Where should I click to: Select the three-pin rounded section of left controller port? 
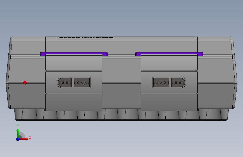coord(65,82)
